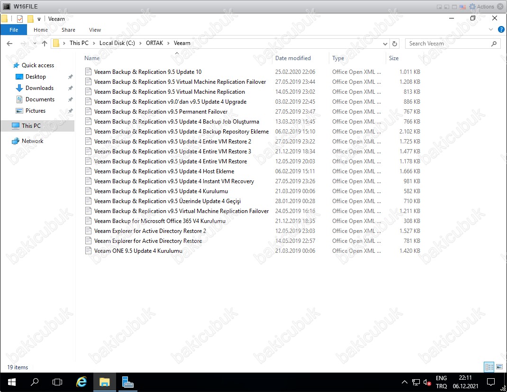Launch Internet Explorer from the taskbar
Viewport: 507px width, 392px height.
81,383
